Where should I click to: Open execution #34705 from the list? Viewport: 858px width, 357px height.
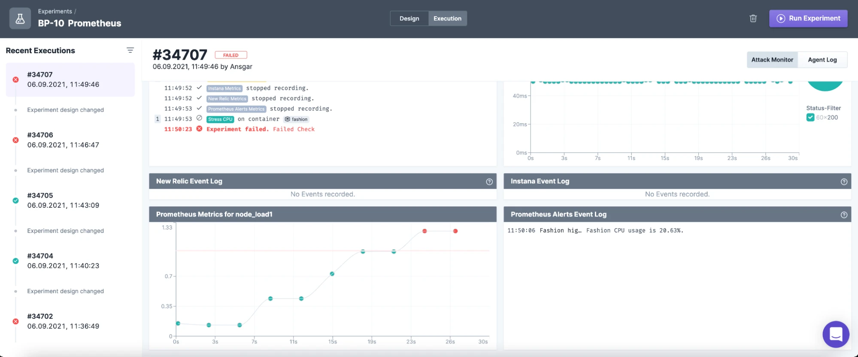[70, 200]
